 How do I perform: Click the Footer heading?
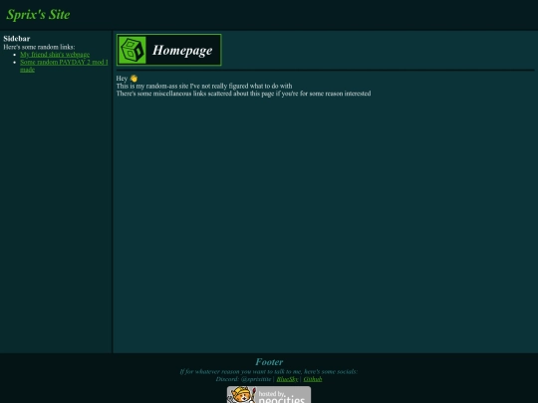point(269,362)
